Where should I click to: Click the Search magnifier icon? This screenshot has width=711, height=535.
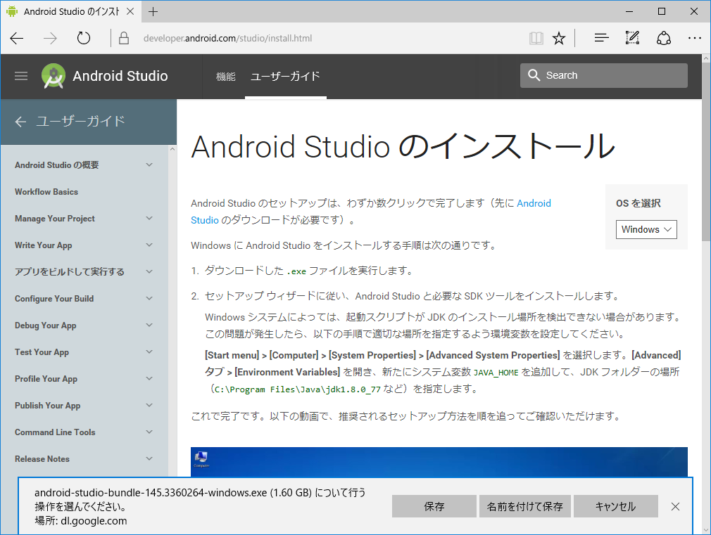(534, 75)
